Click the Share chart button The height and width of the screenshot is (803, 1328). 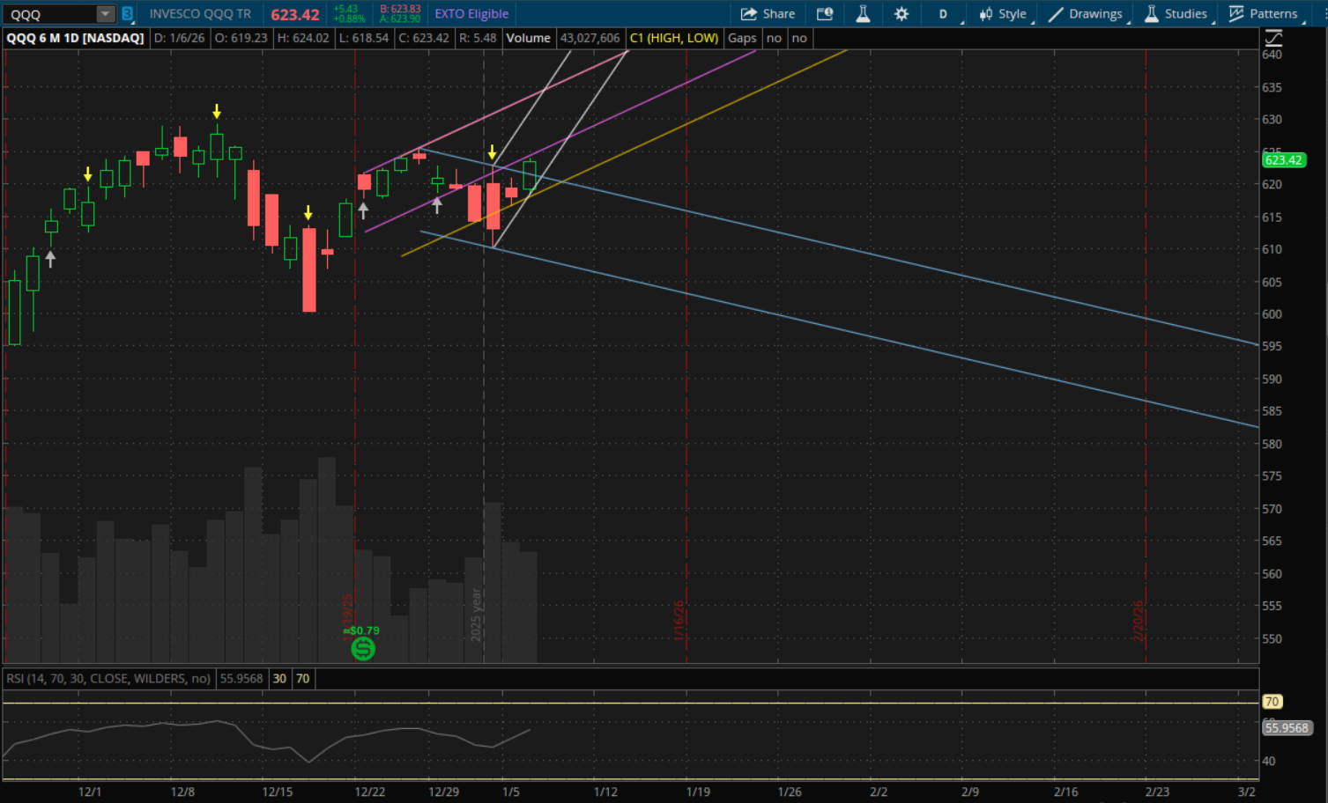tap(768, 14)
